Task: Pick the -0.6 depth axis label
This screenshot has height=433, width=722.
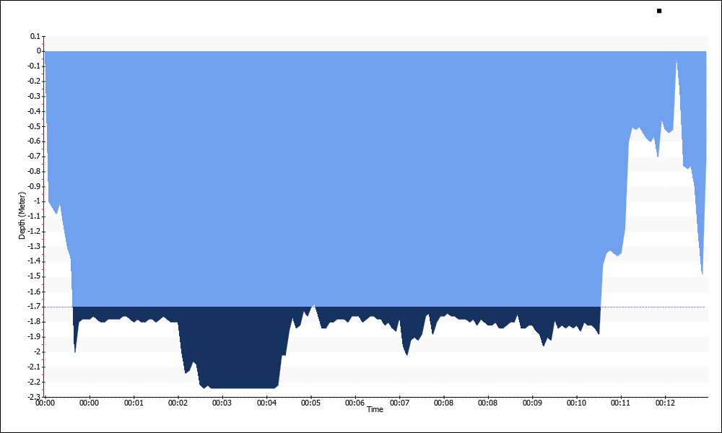Action: click(34, 141)
